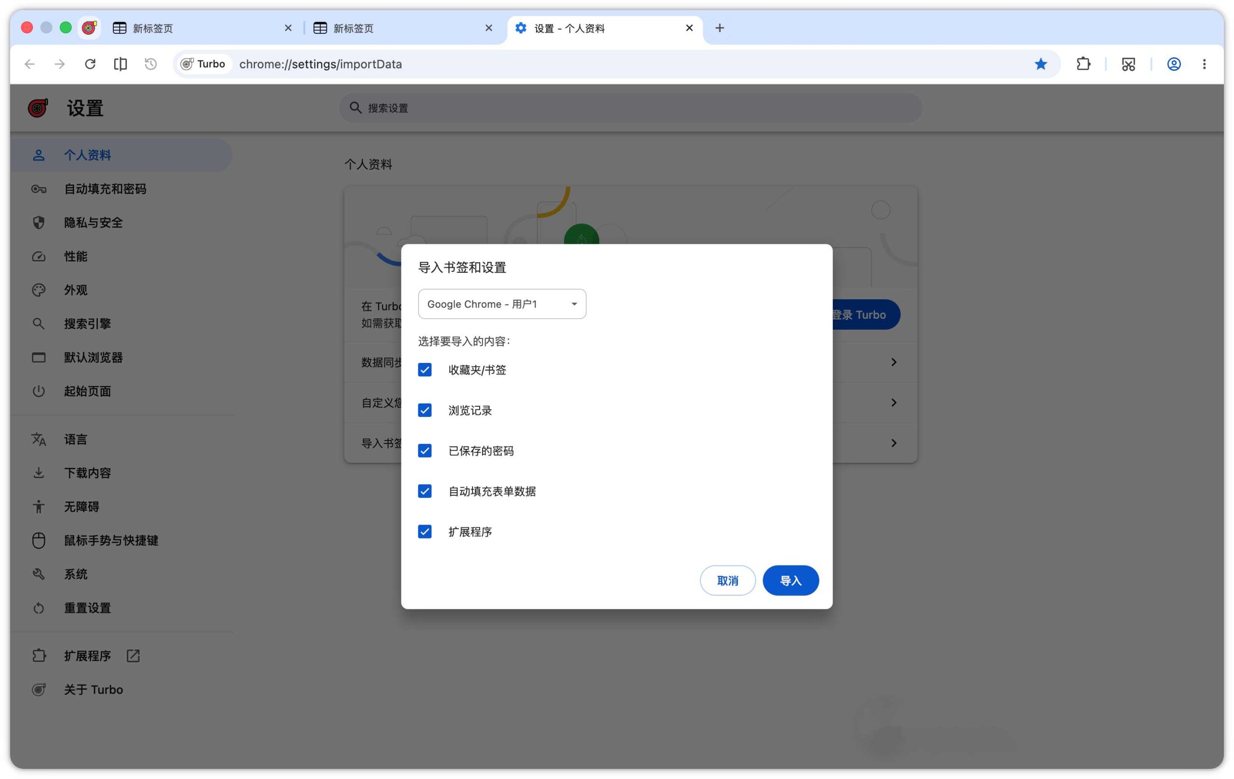
Task: Click the Turbo site info chip
Action: pos(203,64)
